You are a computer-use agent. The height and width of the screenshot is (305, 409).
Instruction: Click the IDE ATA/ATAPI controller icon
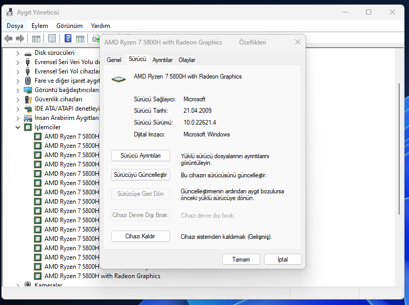pos(28,109)
